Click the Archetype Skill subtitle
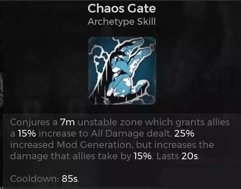This screenshot has height=189, width=241. [122, 22]
